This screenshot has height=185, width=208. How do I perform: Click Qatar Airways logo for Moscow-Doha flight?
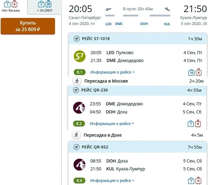pos(79,108)
